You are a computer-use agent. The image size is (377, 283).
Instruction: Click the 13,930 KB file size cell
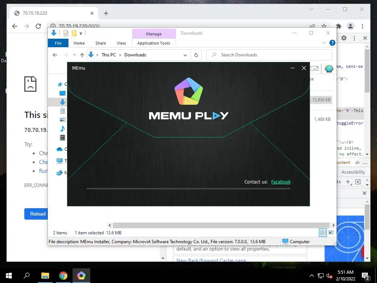click(x=321, y=99)
